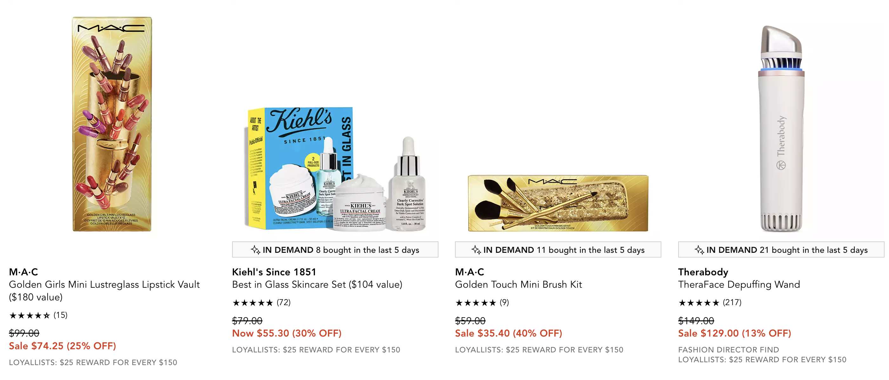This screenshot has height=380, width=889.
Task: Click the five-star rating for Kiehl's set
Action: [253, 303]
